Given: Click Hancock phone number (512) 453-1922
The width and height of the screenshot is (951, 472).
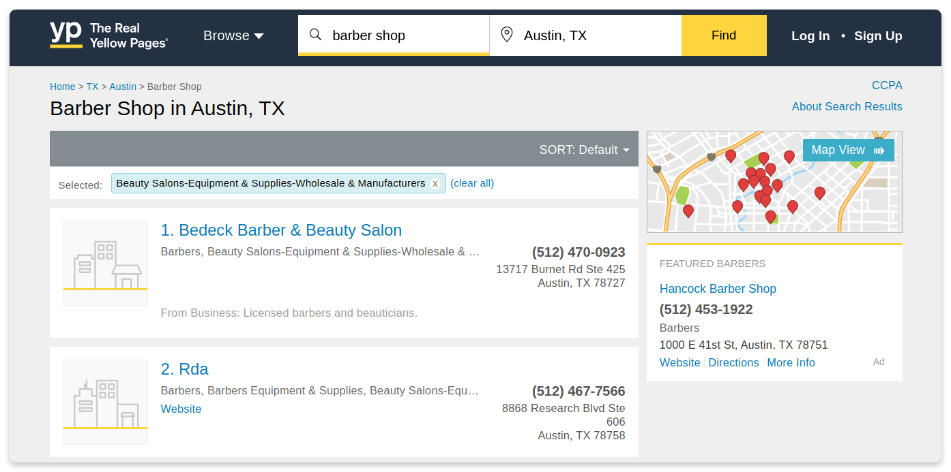Looking at the screenshot, I should point(706,309).
